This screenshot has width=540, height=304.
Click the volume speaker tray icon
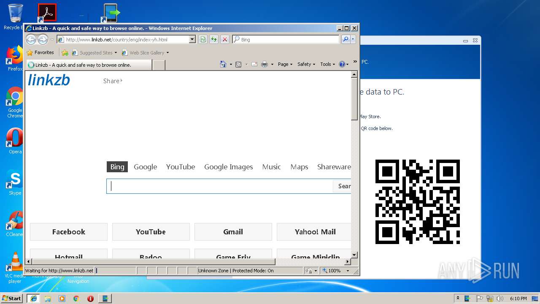pyautogui.click(x=500, y=299)
